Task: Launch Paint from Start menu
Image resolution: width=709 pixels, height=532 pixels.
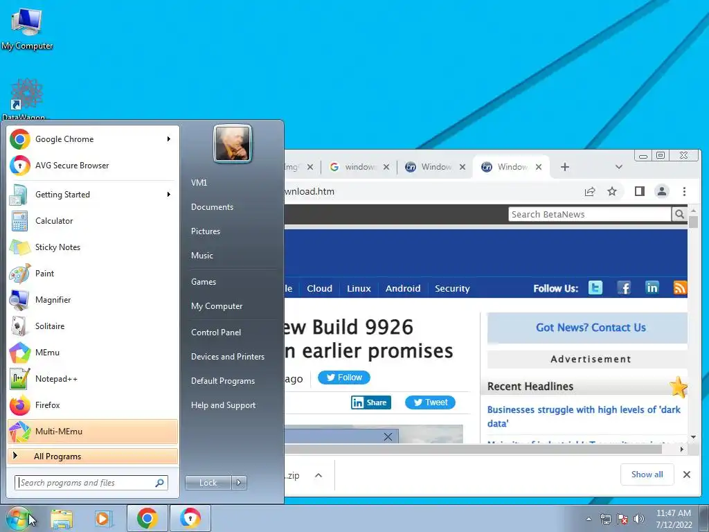Action: (x=93, y=273)
